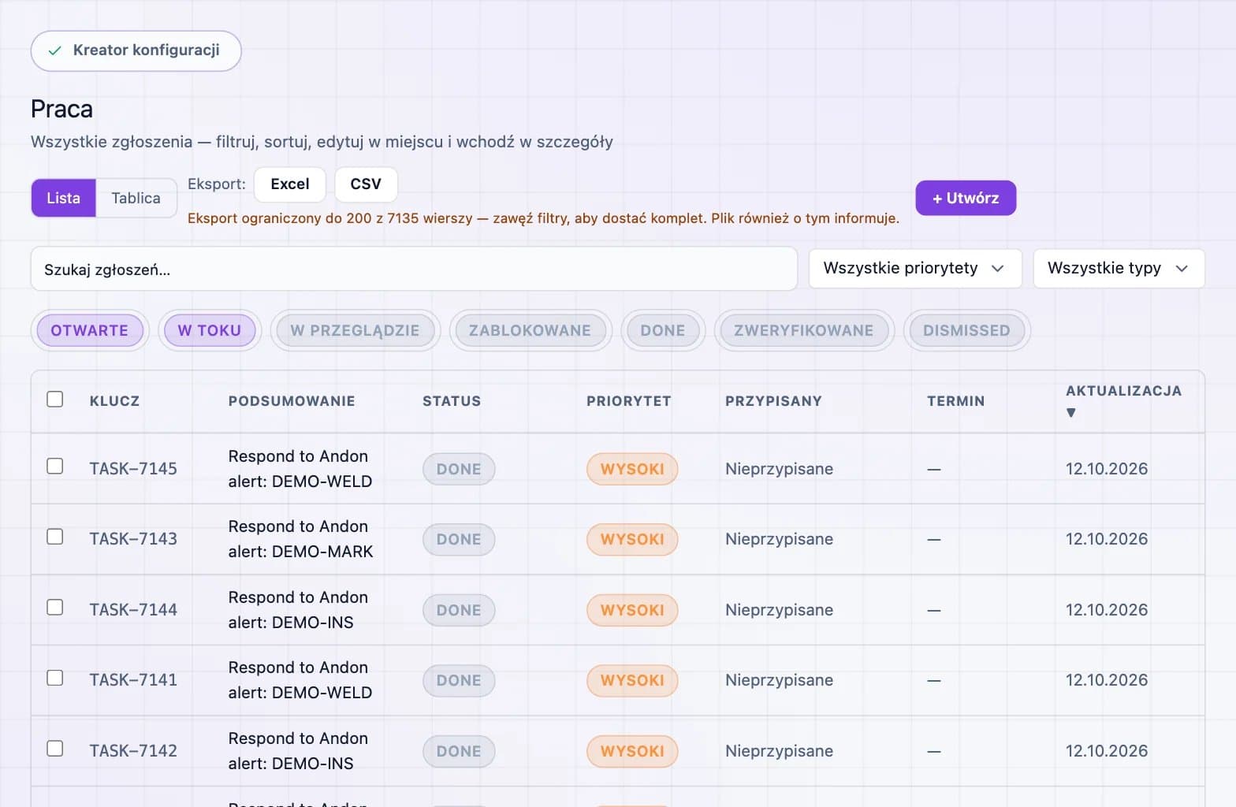Edit WYSOKI priority badge of TASK-7141

pyautogui.click(x=632, y=680)
